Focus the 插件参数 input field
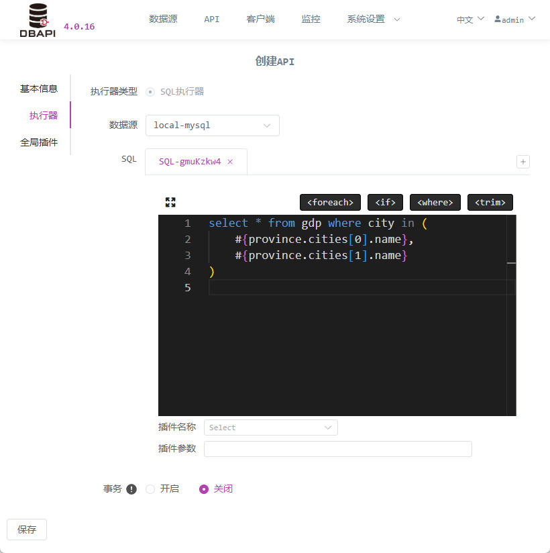Image resolution: width=550 pixels, height=553 pixels. click(338, 449)
